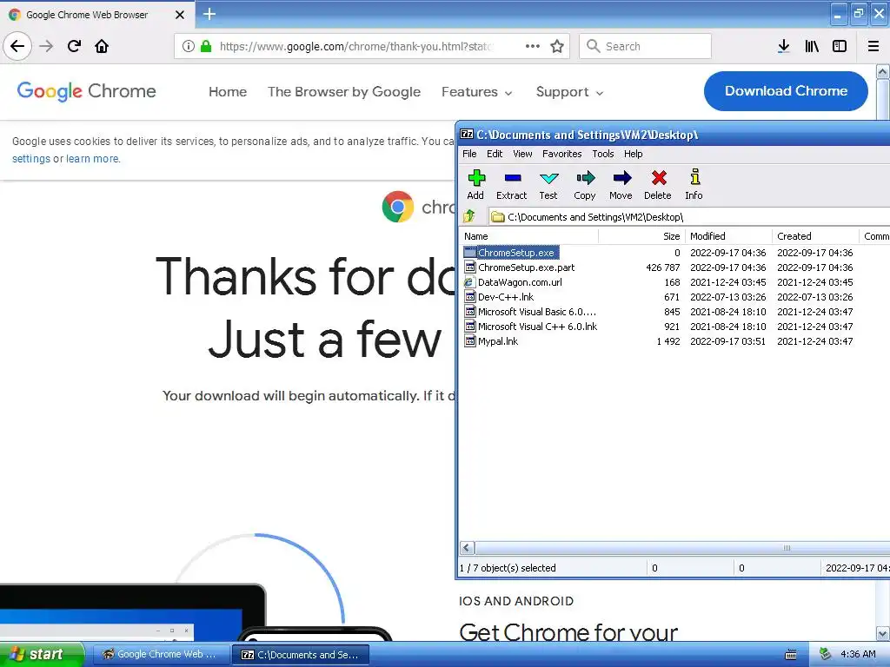Click the Download Chrome button
Screen dimensions: 890x667
[786, 90]
